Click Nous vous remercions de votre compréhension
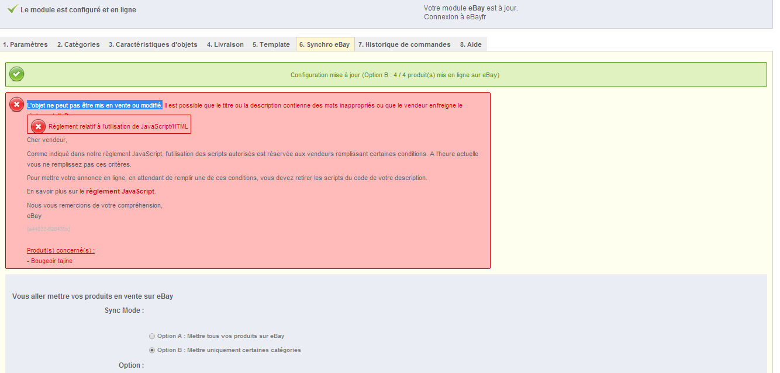Image resolution: width=780 pixels, height=373 pixels. coord(95,205)
